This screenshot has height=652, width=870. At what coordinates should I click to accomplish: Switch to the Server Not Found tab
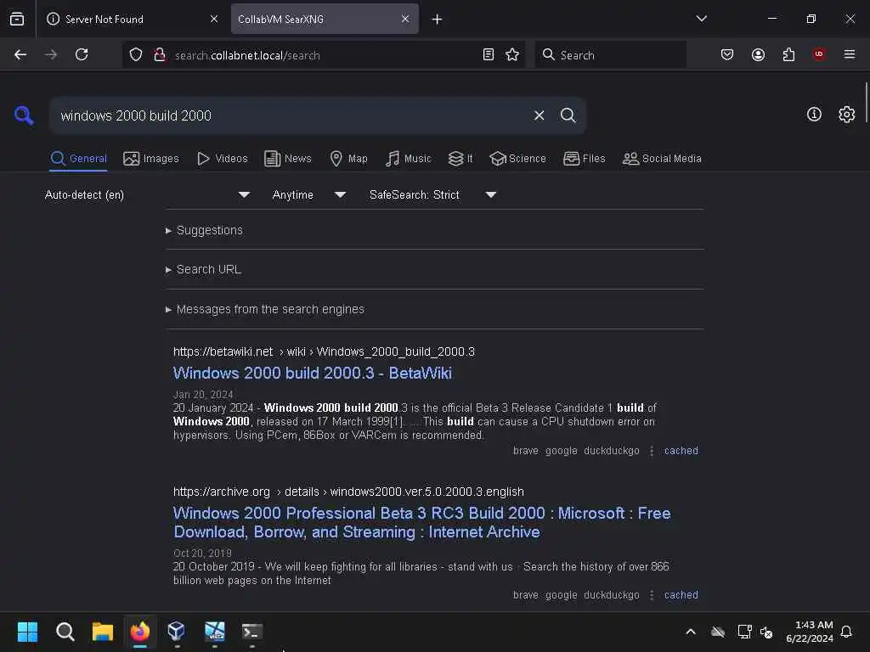click(x=132, y=19)
